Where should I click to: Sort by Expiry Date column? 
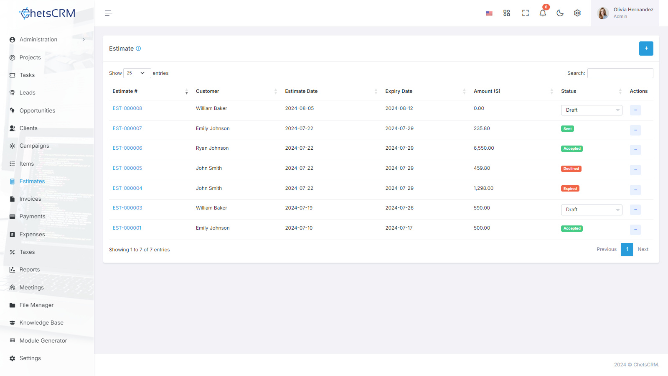pyautogui.click(x=425, y=91)
